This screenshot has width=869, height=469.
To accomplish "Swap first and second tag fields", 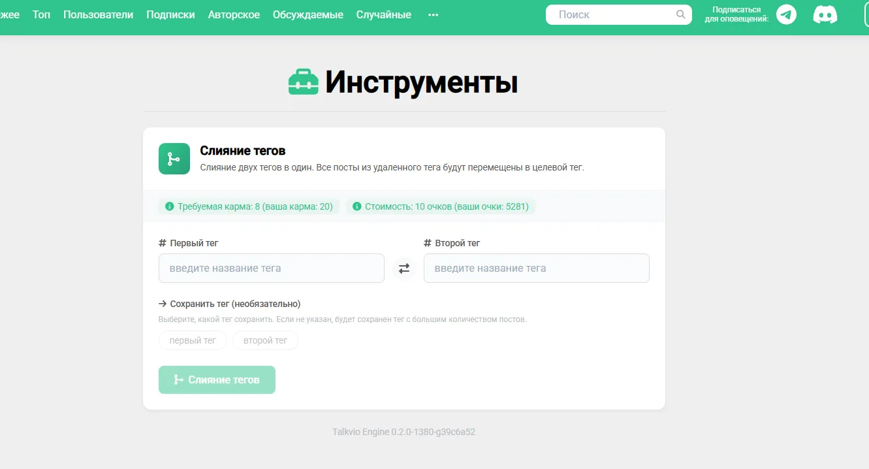I will pos(404,268).
